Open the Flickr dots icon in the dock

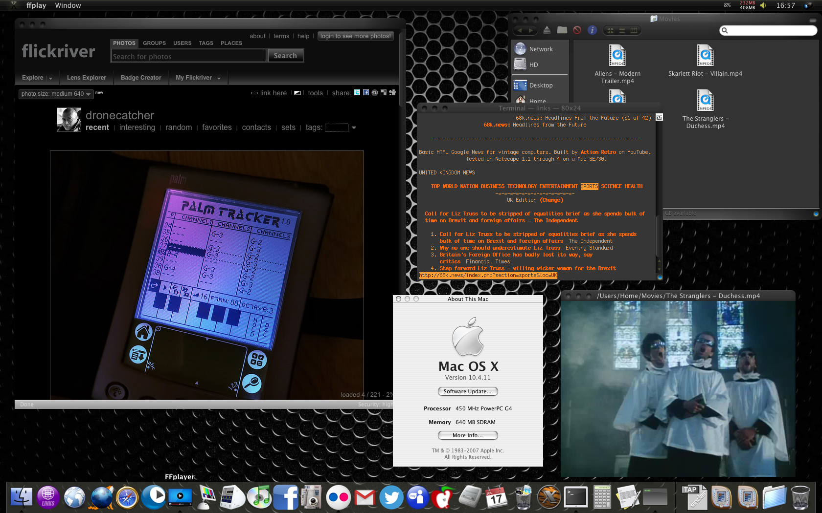339,497
